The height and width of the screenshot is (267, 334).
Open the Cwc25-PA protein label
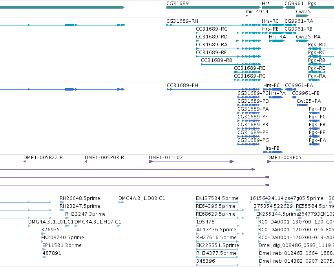(309, 101)
